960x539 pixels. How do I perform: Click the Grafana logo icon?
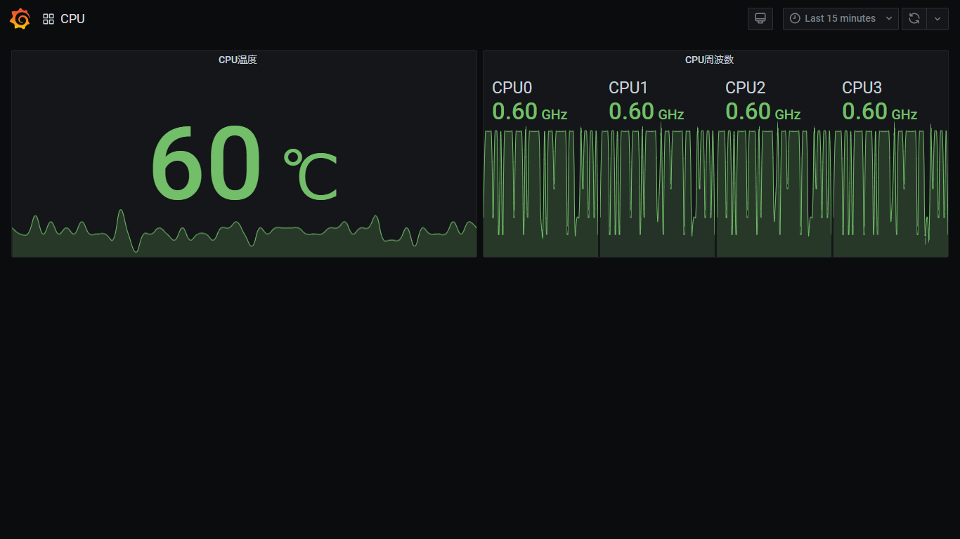point(20,19)
